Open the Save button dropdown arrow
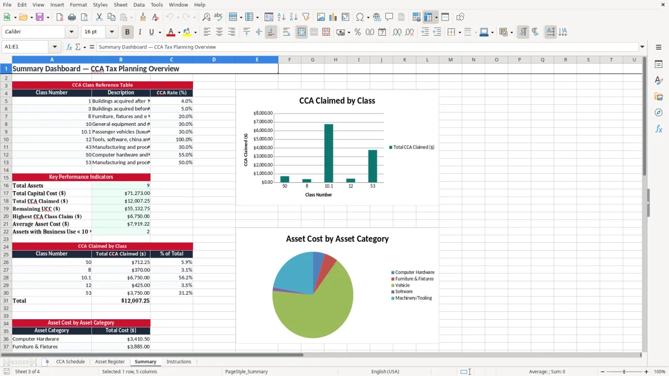Image resolution: width=669 pixels, height=376 pixels. coord(48,17)
